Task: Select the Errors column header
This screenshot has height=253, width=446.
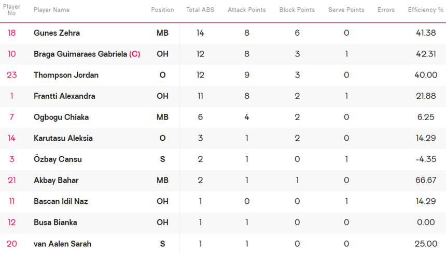Action: coord(386,10)
